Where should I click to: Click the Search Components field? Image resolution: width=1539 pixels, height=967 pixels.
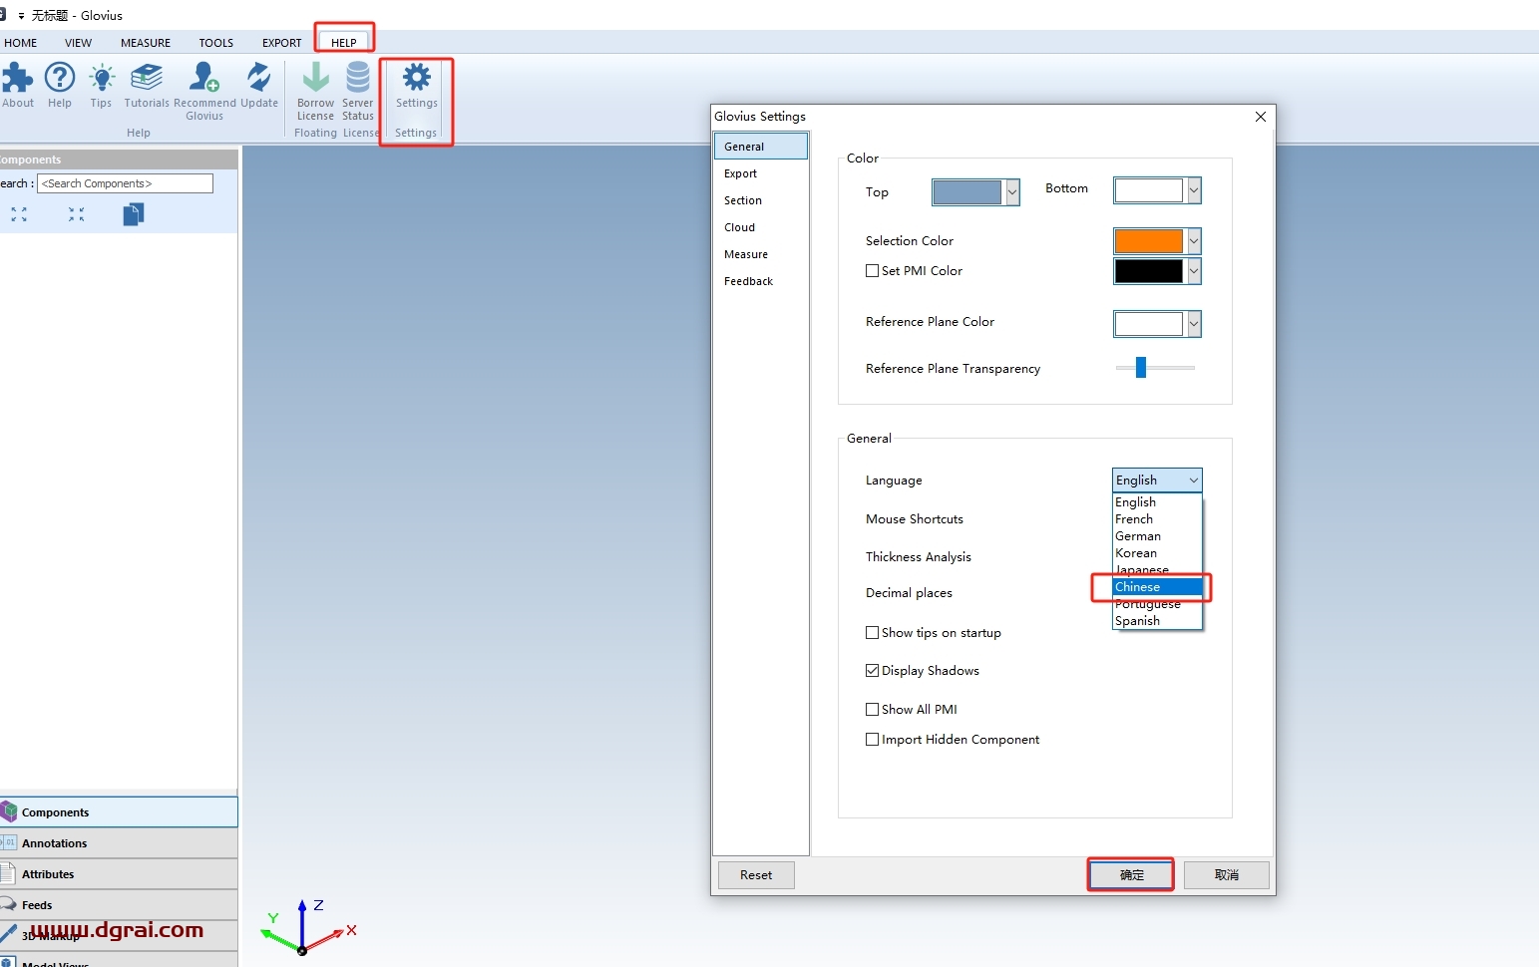tap(125, 183)
